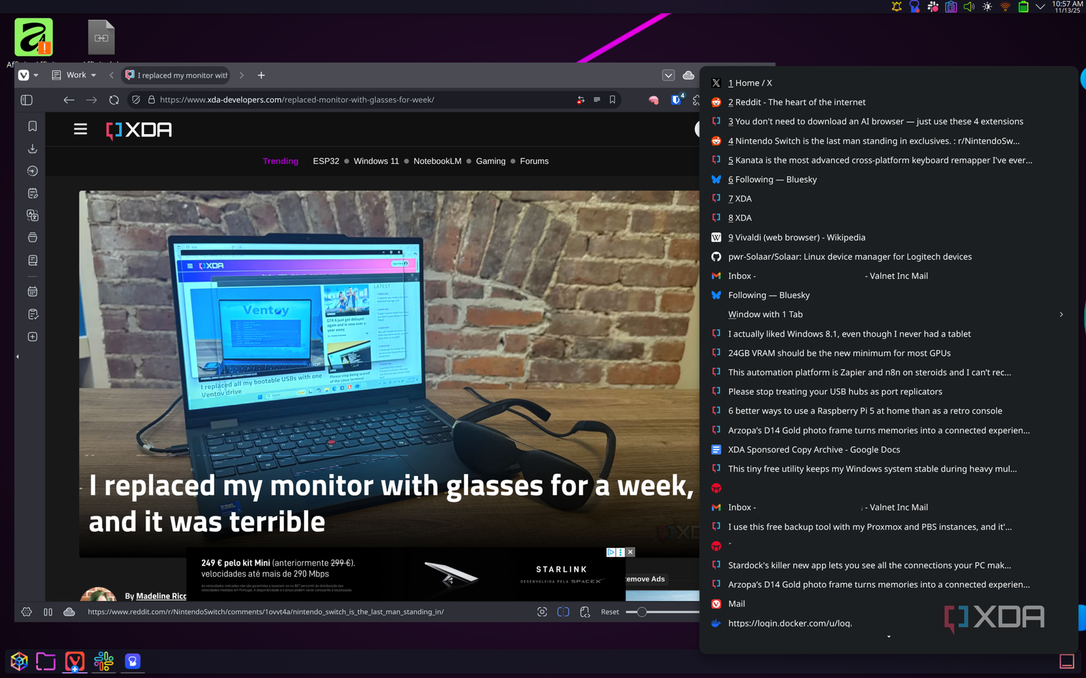
Task: Toggle the content blocker shield in the address bar
Action: [136, 100]
